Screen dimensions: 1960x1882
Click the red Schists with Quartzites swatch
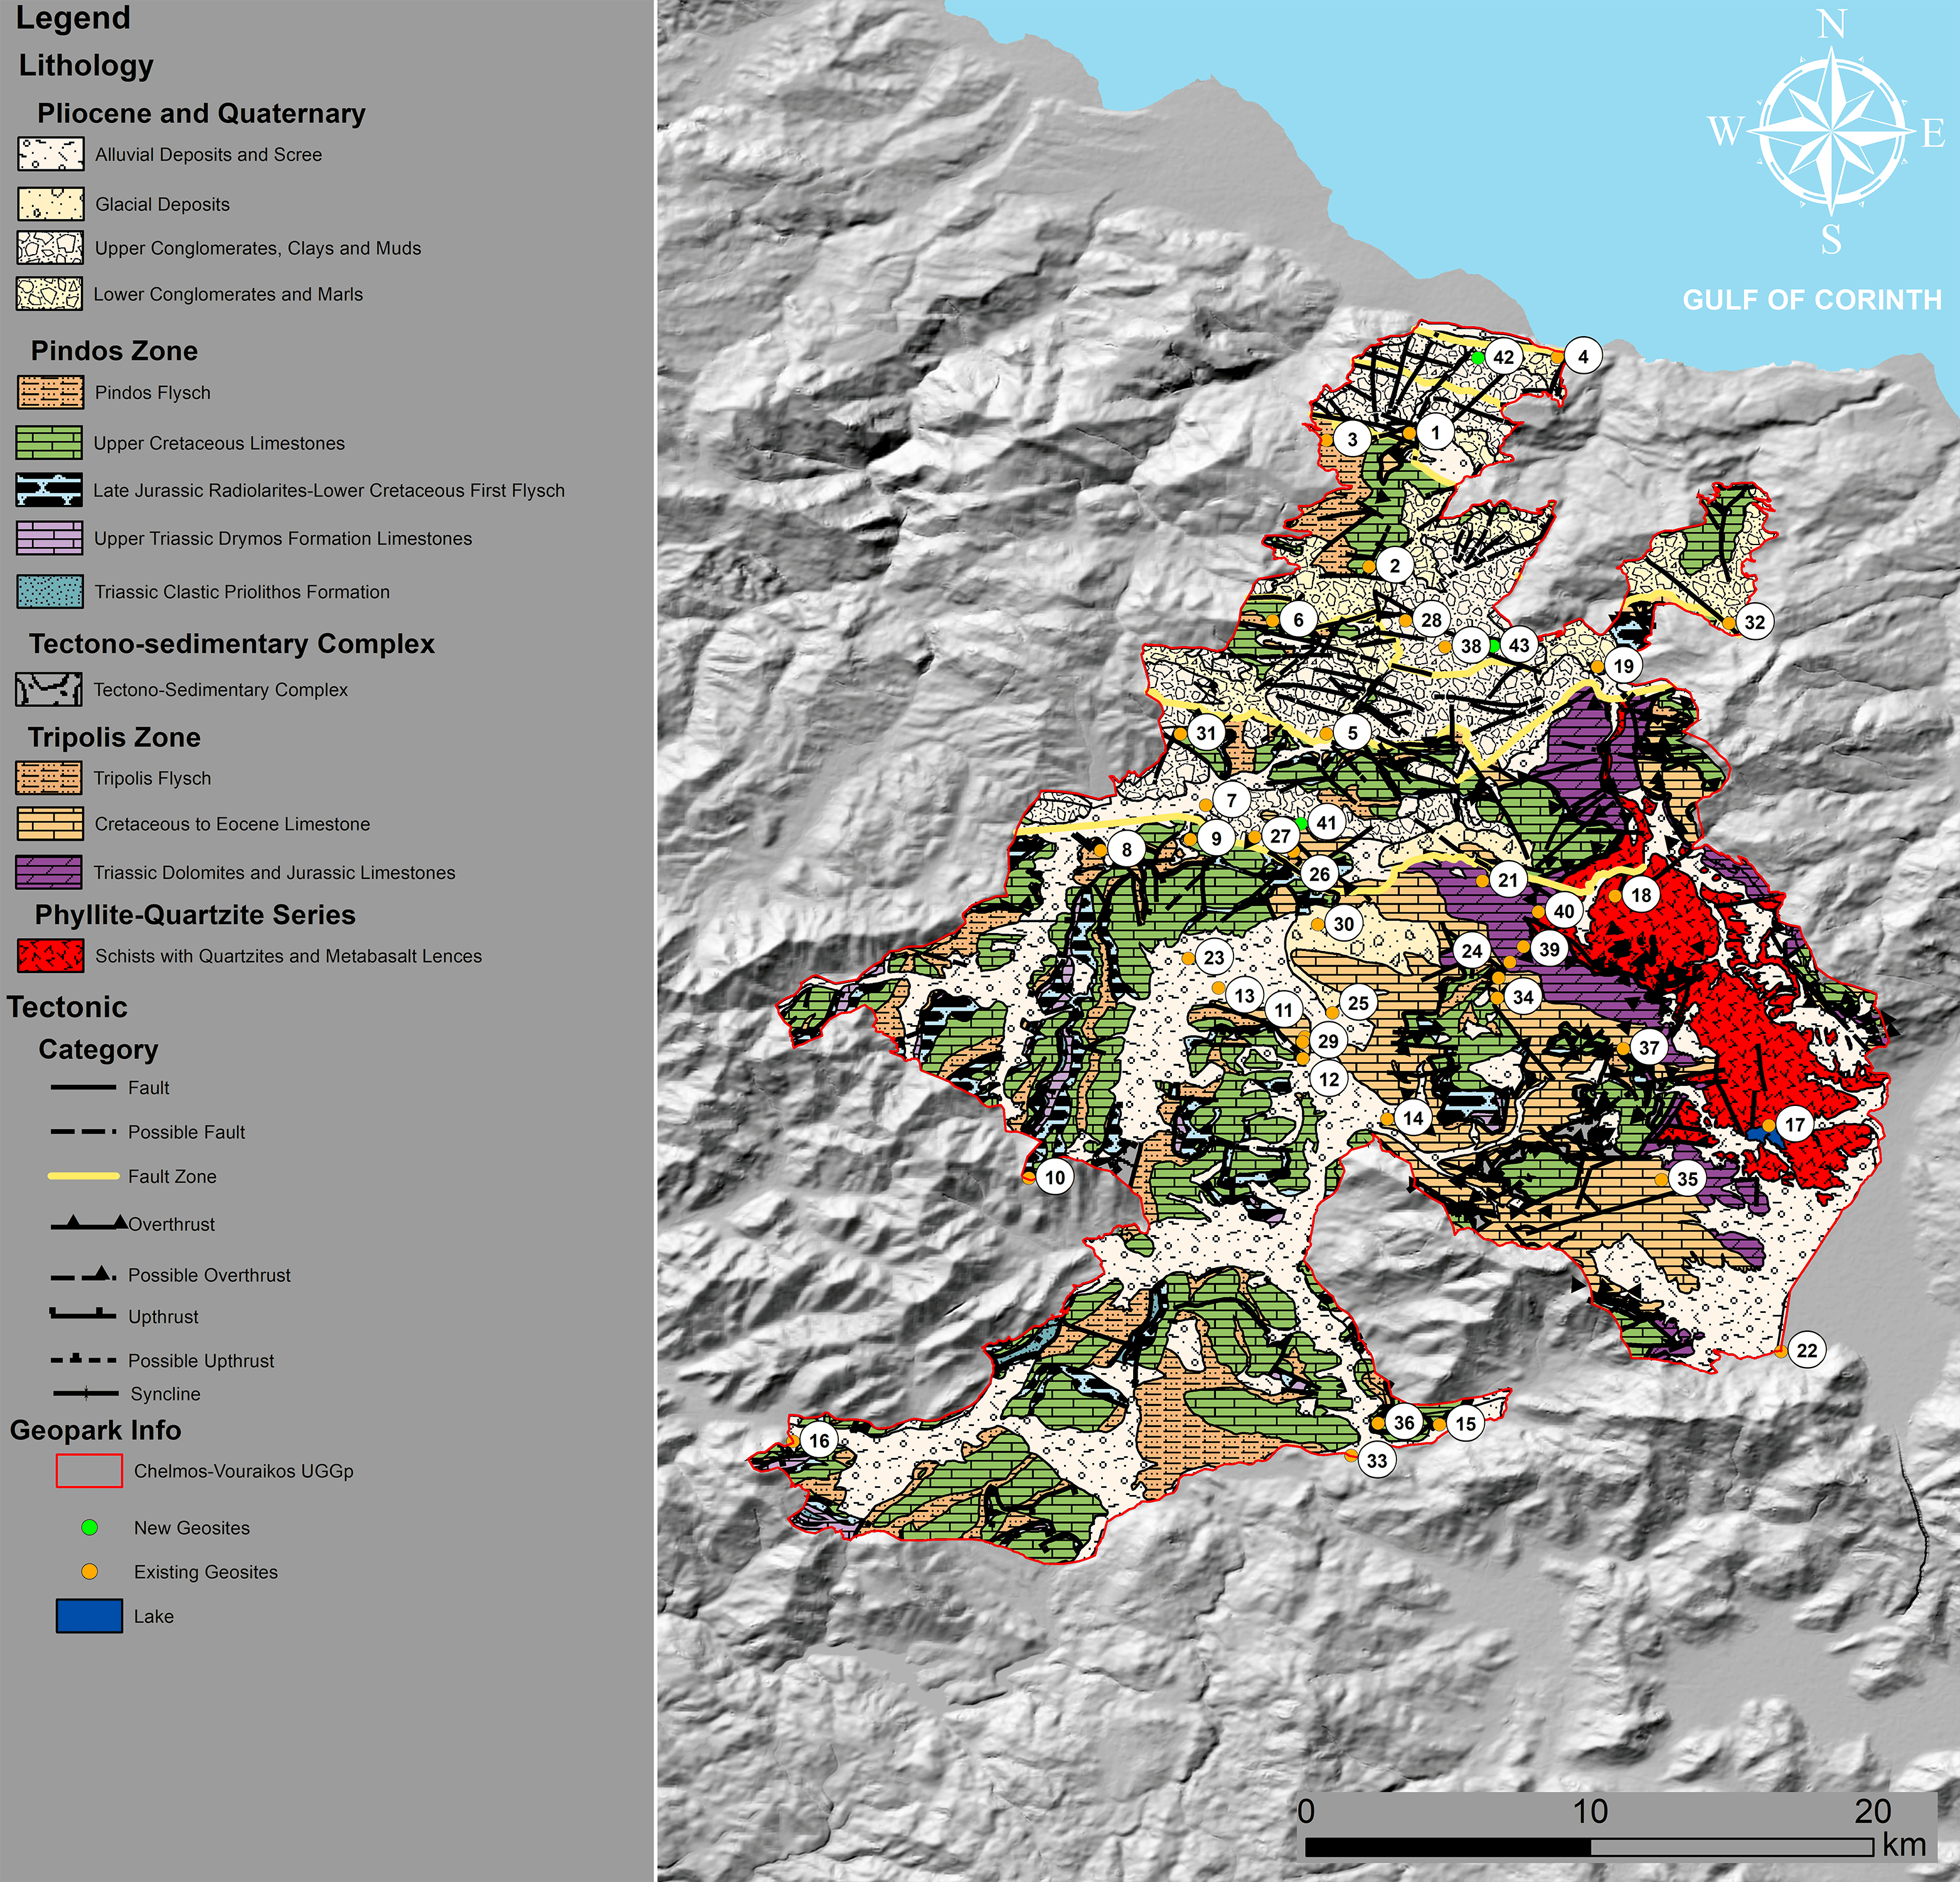pyautogui.click(x=50, y=955)
